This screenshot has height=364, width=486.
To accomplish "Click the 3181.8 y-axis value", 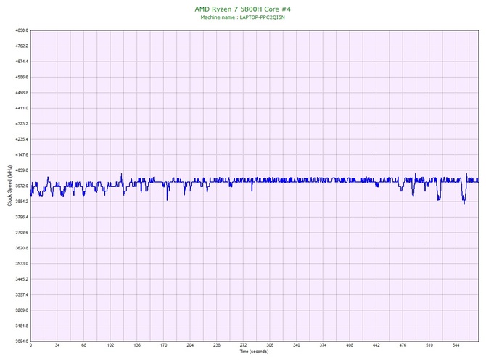I will (x=22, y=326).
